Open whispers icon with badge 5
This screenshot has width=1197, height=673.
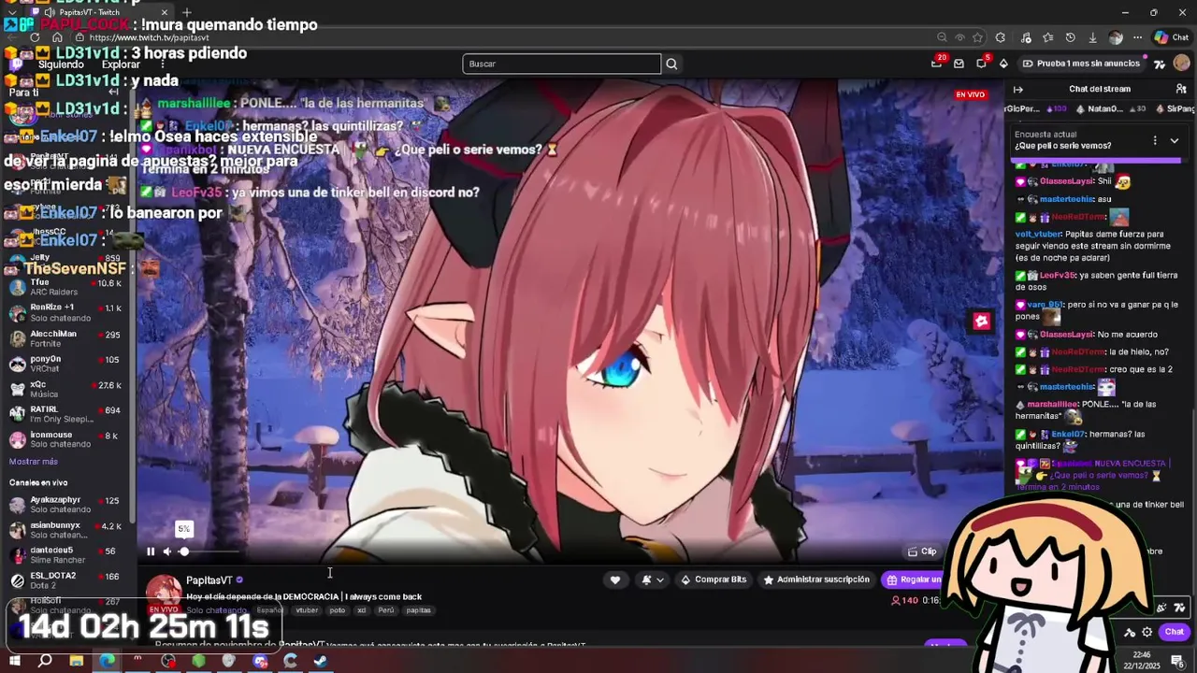coord(981,63)
